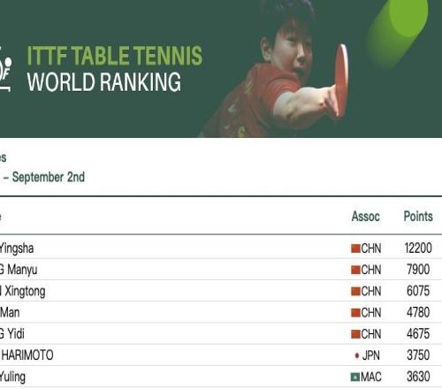Click the Japan flag icon next to JPN
This screenshot has height=389, width=442.
pos(357,355)
